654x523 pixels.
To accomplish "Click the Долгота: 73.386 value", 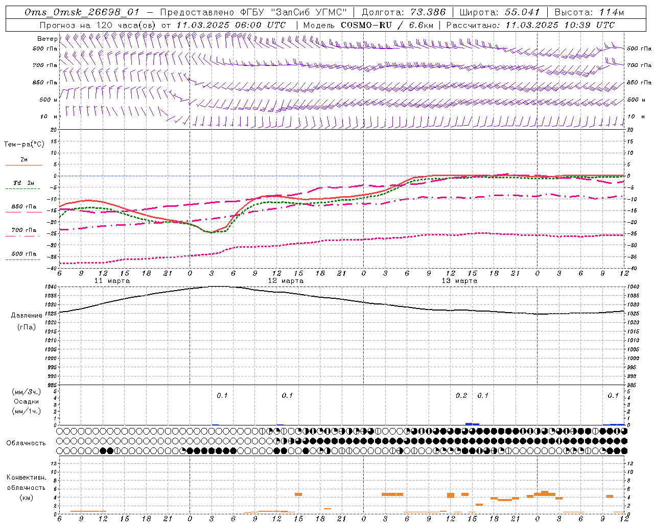I will [404, 12].
